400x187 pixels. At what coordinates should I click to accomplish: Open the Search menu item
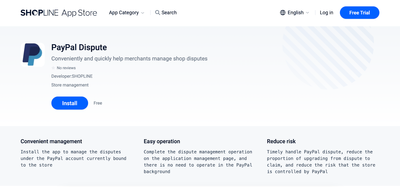(x=169, y=12)
